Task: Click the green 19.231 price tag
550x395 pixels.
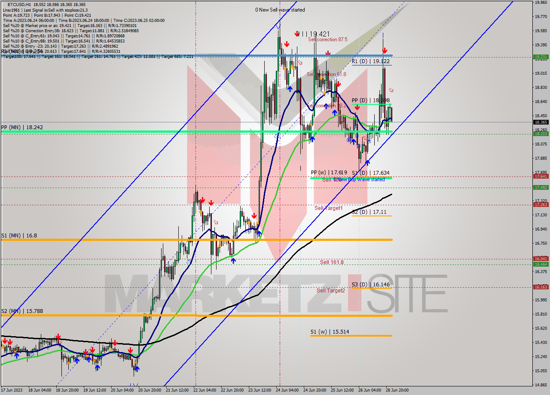Action: (x=541, y=57)
